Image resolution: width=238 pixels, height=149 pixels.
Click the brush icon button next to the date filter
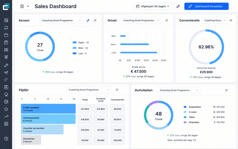point(178,6)
